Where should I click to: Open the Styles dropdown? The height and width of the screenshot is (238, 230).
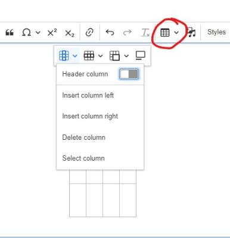tap(216, 32)
